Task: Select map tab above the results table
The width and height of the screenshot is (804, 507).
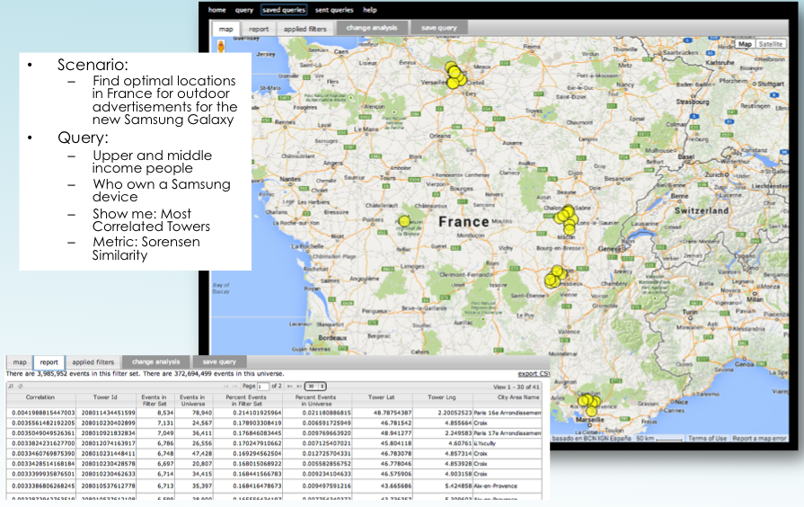Action: [20, 362]
